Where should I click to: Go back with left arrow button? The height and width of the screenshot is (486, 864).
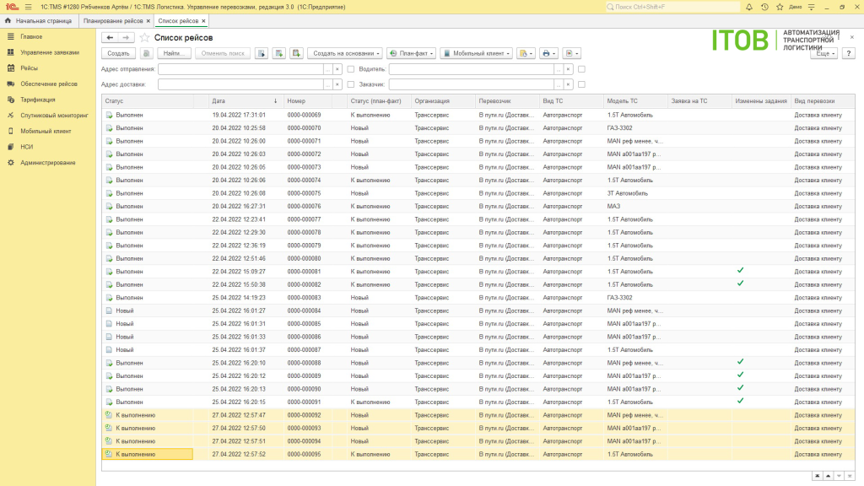110,37
